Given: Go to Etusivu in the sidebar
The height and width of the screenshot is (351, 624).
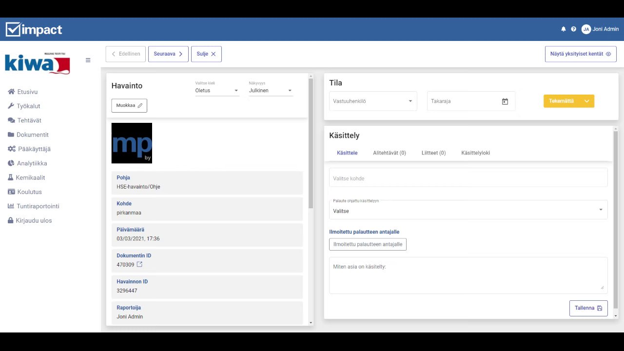Looking at the screenshot, I should click(x=27, y=92).
